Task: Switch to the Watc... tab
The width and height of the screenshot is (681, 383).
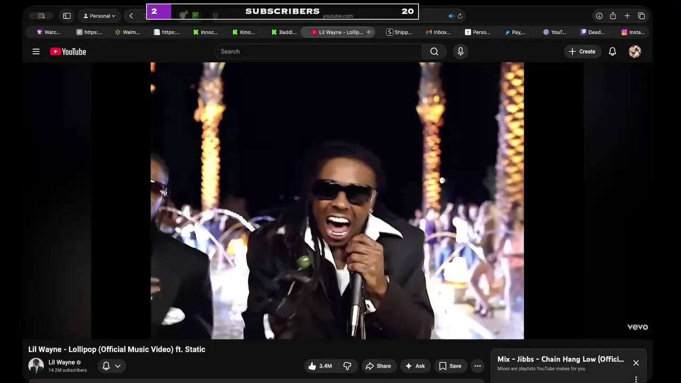Action: click(48, 32)
